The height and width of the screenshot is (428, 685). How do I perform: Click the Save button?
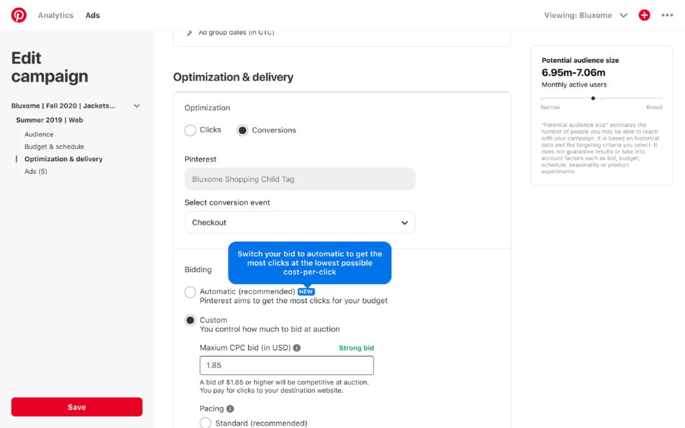coord(76,407)
